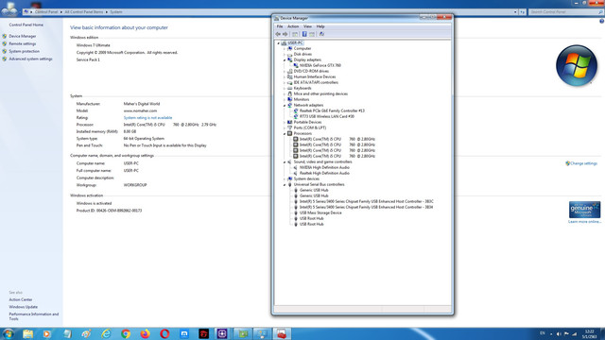
Task: Launch Opera from the taskbar
Action: click(164, 333)
